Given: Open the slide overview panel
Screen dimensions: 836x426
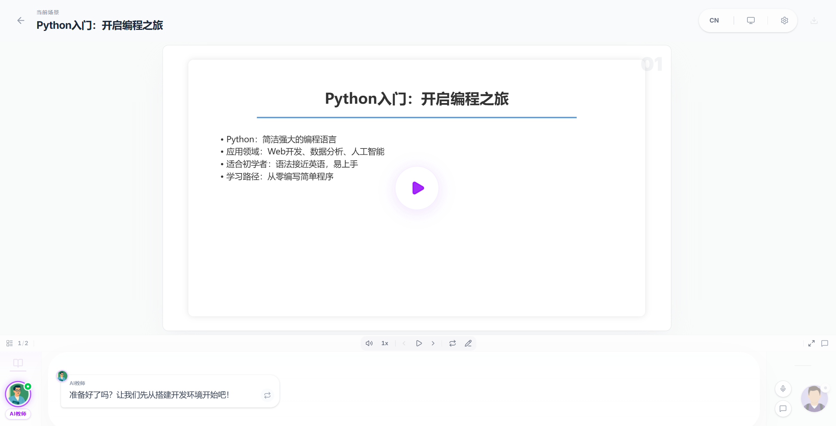Looking at the screenshot, I should click(x=9, y=343).
